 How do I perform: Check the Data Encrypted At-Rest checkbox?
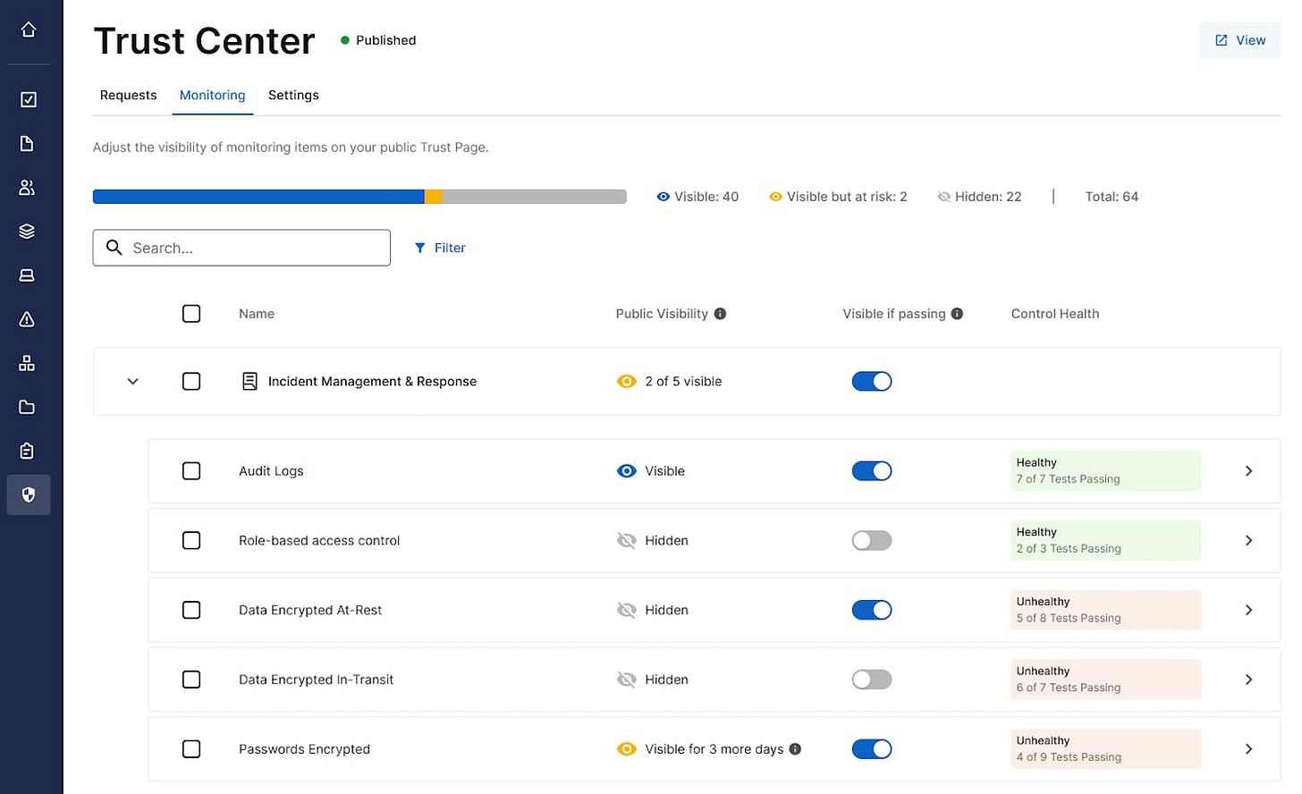coord(191,611)
